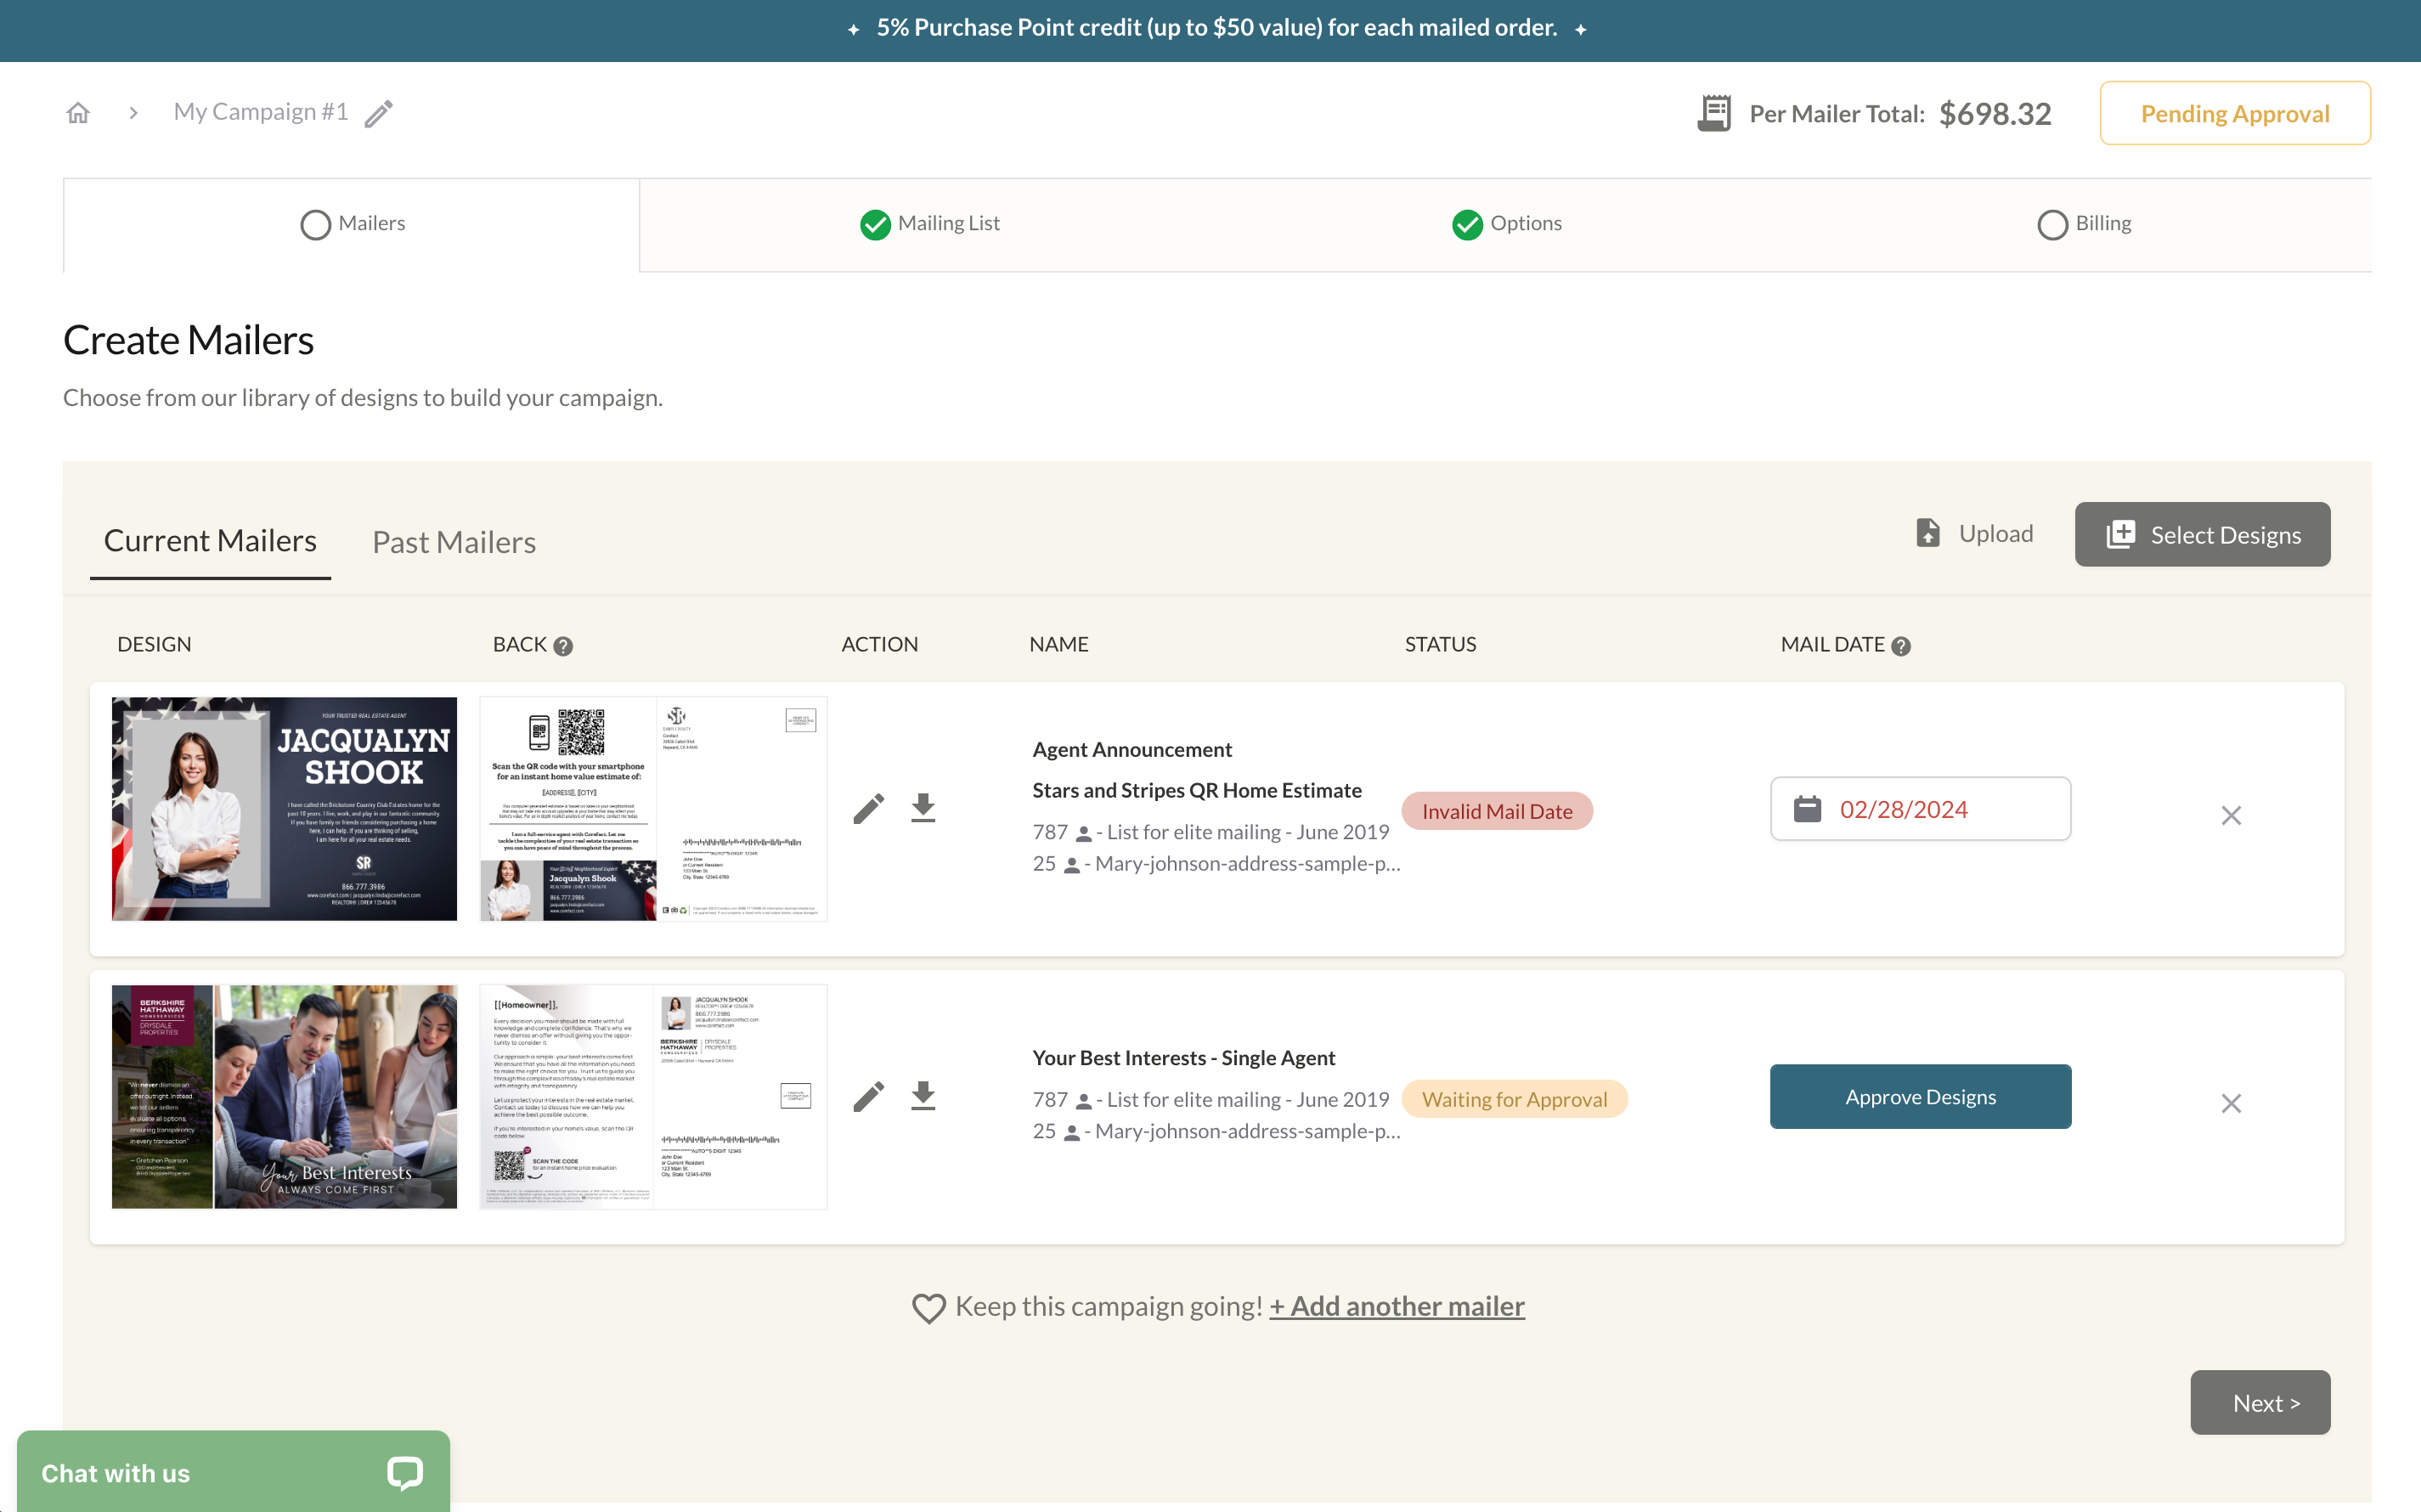Click the home icon in breadcrumb
Screen dimensions: 2421x1512
point(78,113)
